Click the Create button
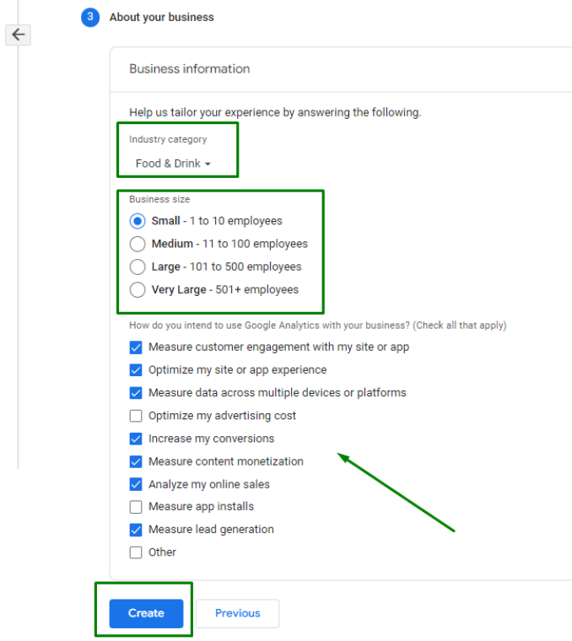Screen dimensions: 572x641 click(x=146, y=614)
